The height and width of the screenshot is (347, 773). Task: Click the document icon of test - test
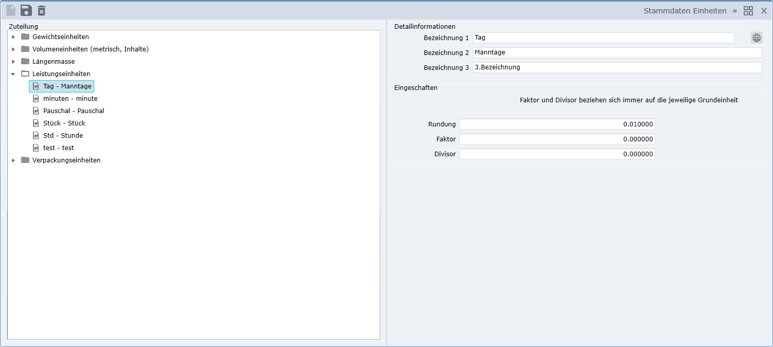click(36, 148)
